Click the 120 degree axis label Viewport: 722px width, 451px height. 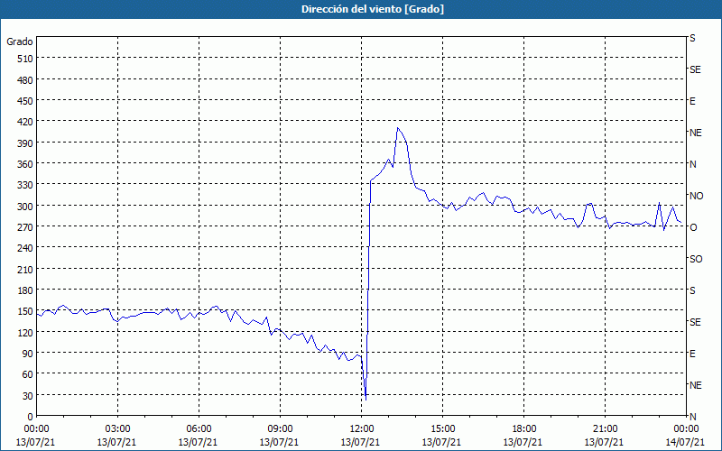25,333
